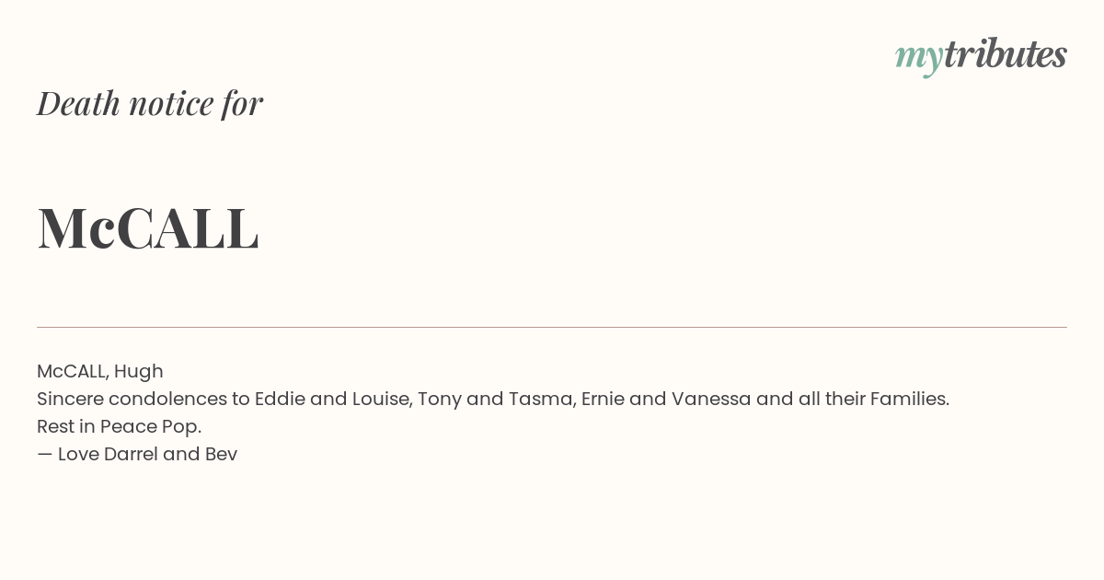Click the word "Hugh" in the notice
The image size is (1104, 580).
click(x=139, y=372)
